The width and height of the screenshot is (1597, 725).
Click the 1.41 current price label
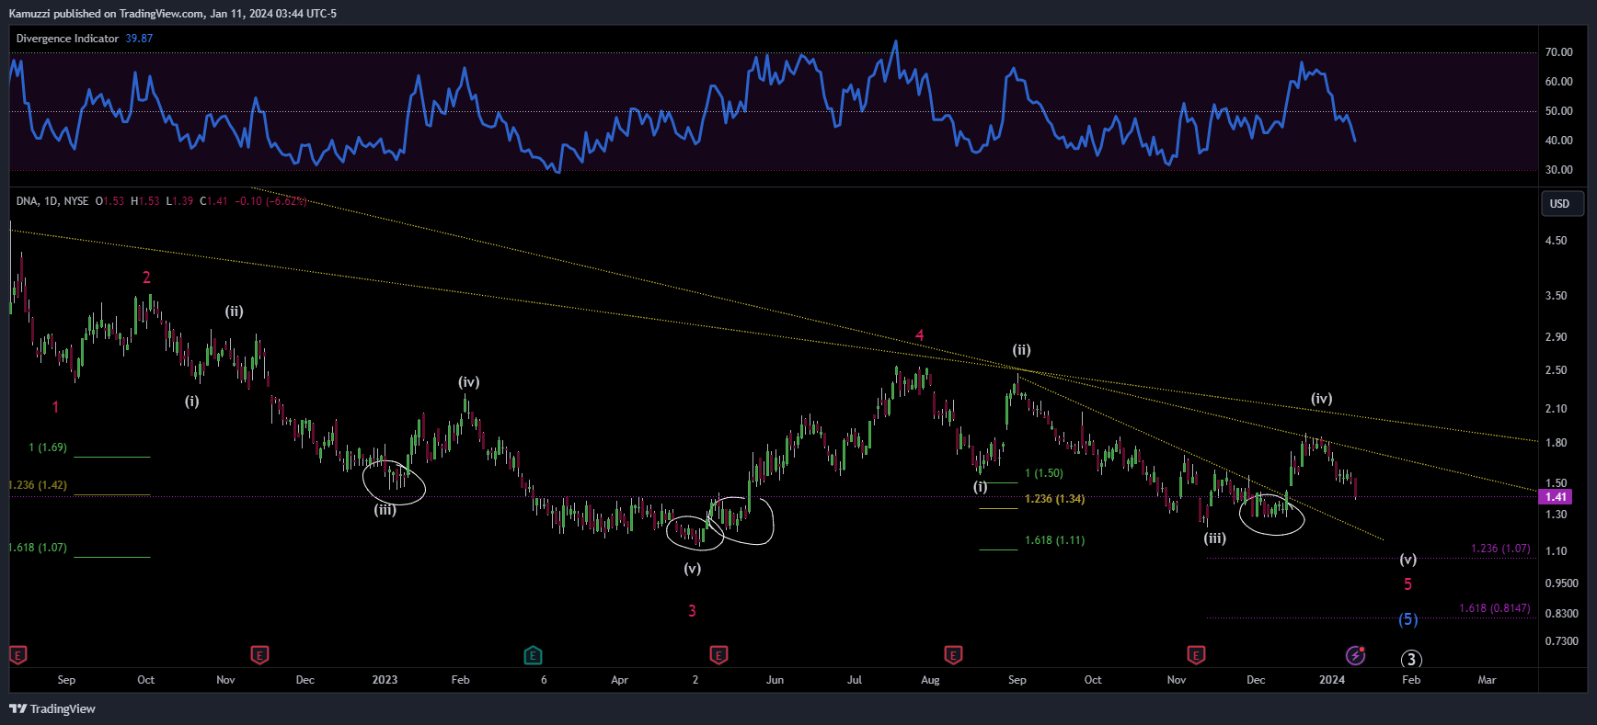(x=1556, y=497)
